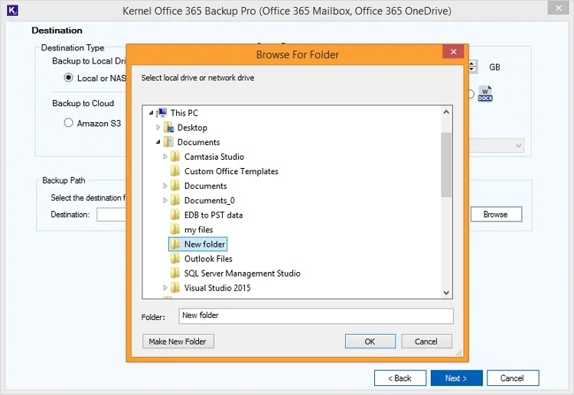Click the folder tree scroll down arrow
Viewport: 574px width, 395px height.
click(446, 293)
